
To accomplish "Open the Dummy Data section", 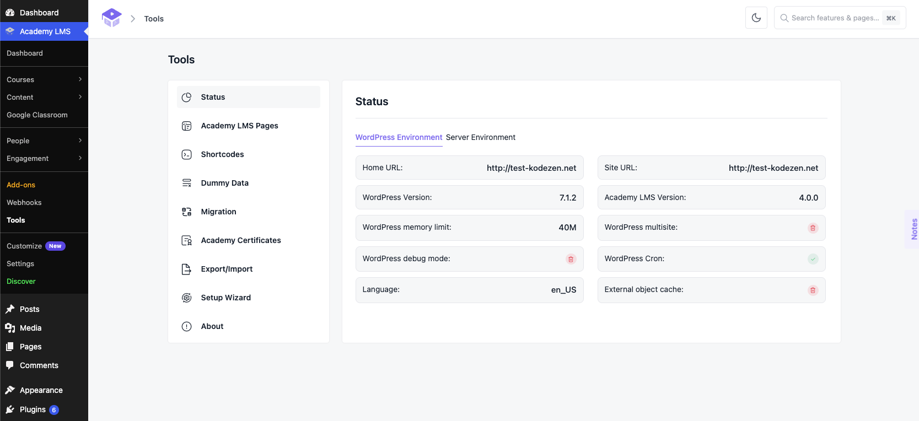I will [249, 183].
